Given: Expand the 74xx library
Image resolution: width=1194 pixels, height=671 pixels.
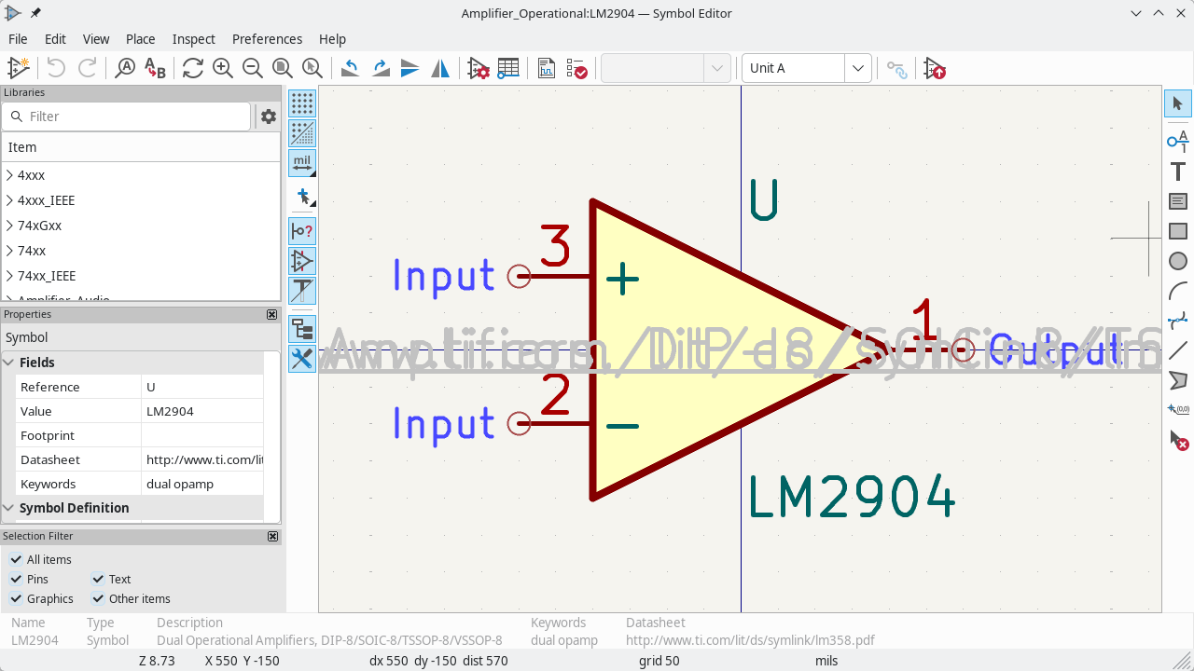Looking at the screenshot, I should 9,250.
